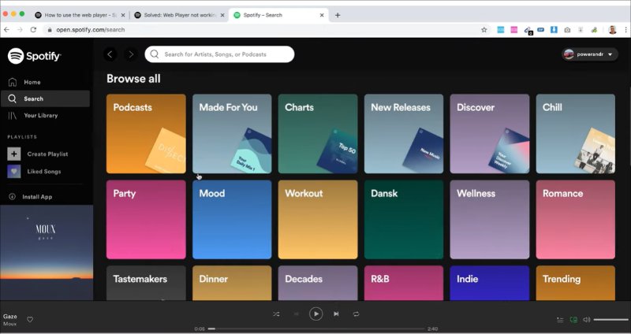Image resolution: width=631 pixels, height=334 pixels.
Task: Skip to previous track
Action: (297, 314)
